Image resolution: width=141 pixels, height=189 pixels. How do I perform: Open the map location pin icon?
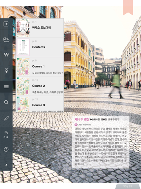click(x=6, y=70)
